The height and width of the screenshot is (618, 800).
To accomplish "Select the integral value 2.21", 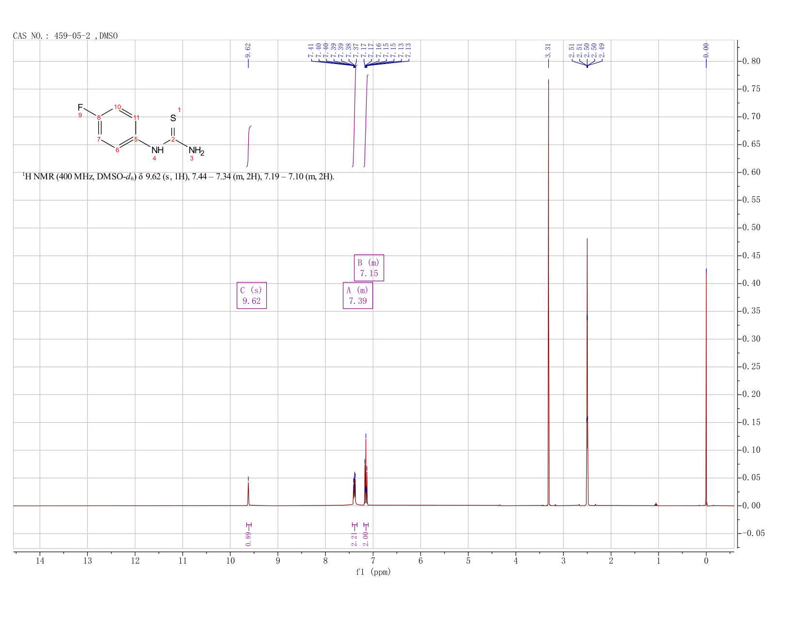I will (354, 538).
